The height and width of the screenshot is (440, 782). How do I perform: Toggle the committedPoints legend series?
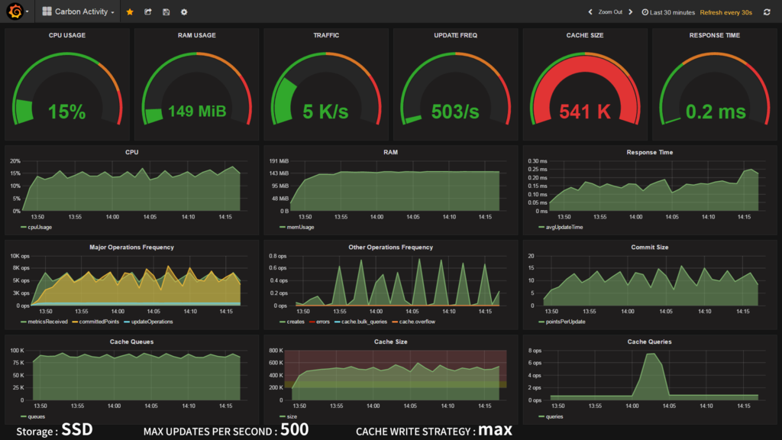[x=95, y=322]
